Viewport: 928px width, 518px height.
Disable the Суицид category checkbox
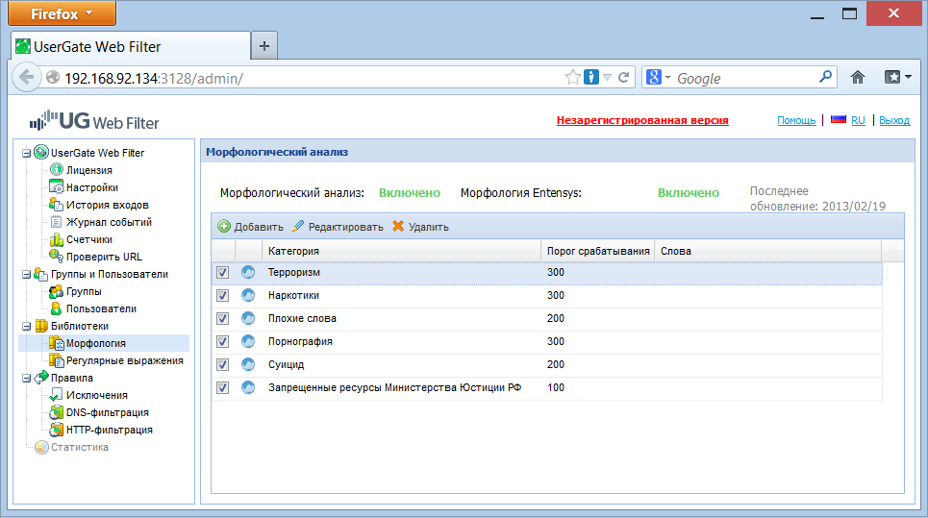223,365
